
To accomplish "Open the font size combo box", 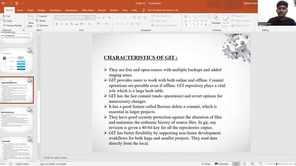I will (91, 18).
